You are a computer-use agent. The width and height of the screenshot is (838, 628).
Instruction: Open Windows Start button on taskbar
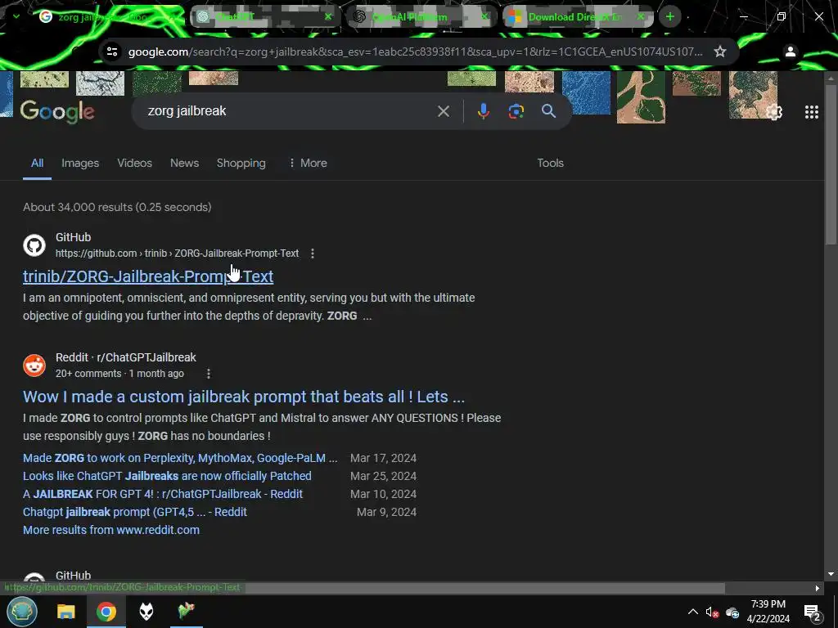click(x=21, y=612)
